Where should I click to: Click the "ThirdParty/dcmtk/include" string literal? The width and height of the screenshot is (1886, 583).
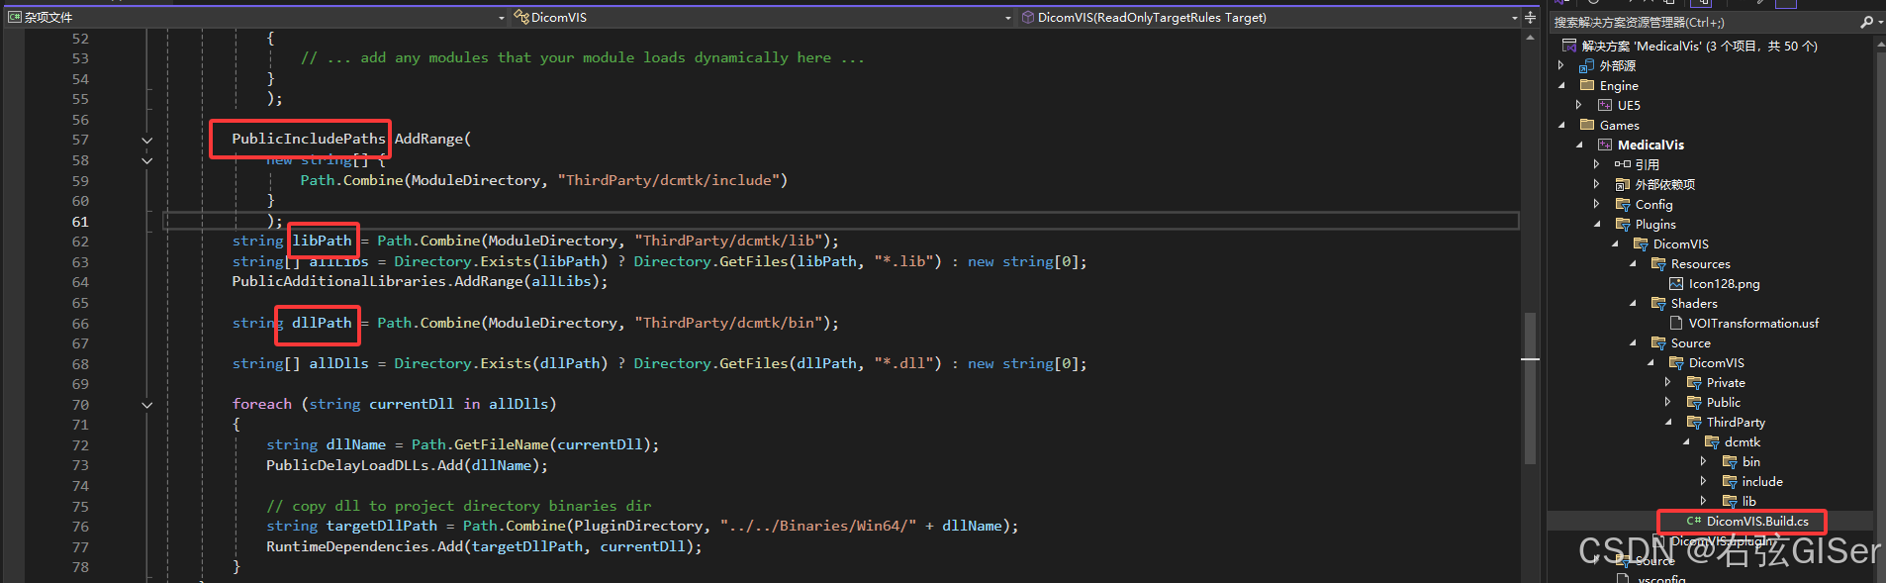[x=668, y=180]
